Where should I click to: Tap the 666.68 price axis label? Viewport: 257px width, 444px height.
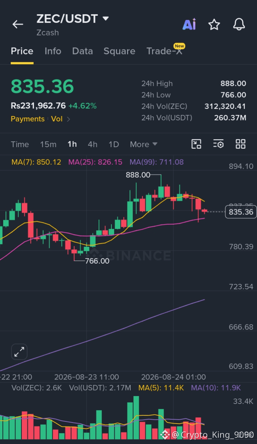coord(241,327)
